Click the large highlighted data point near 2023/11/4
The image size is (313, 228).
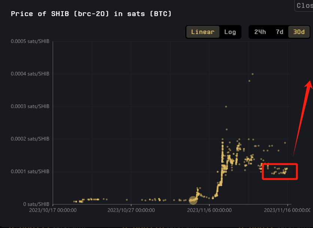coord(193,200)
